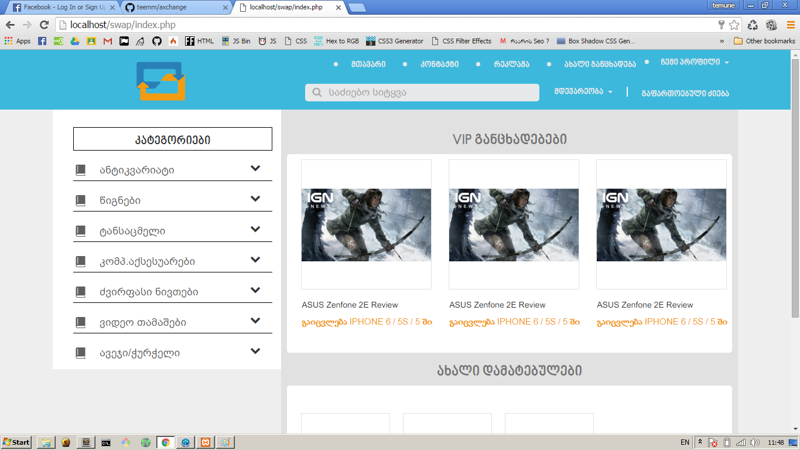Open the file explorer taskbar icon
The image size is (800, 450).
tap(46, 442)
